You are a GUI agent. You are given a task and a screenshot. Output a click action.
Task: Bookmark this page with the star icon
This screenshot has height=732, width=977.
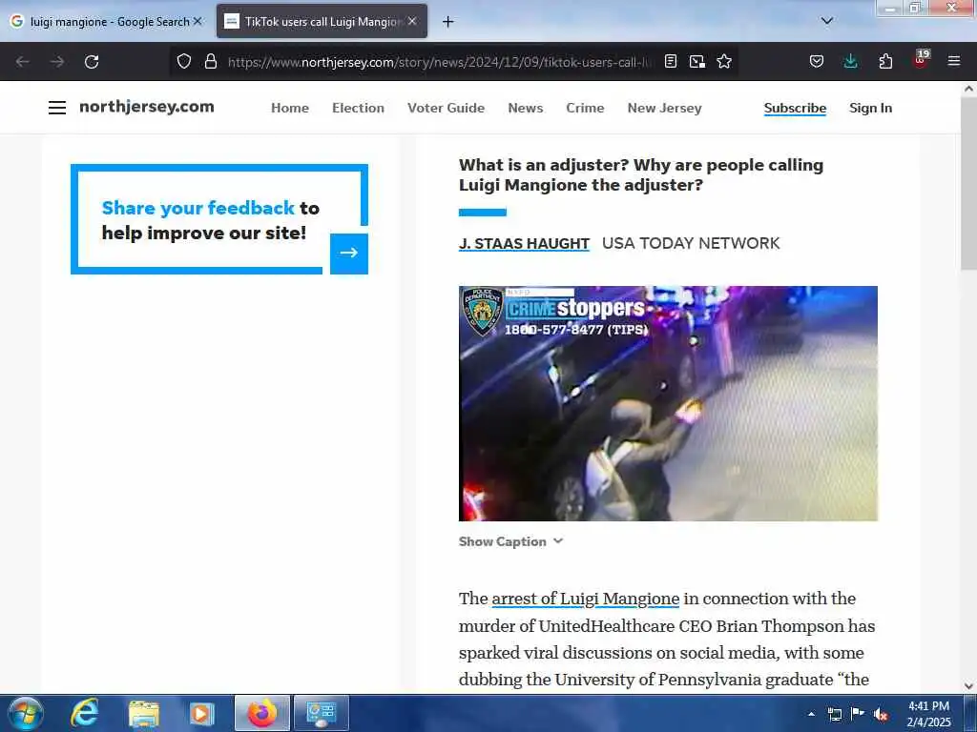pos(724,62)
